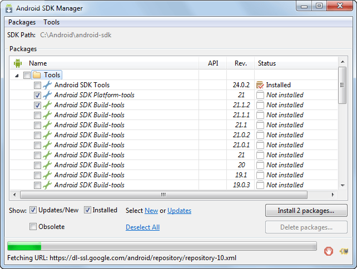Screen dimensions: 357x269
Task: Click the Delete packages button
Action: (306, 227)
